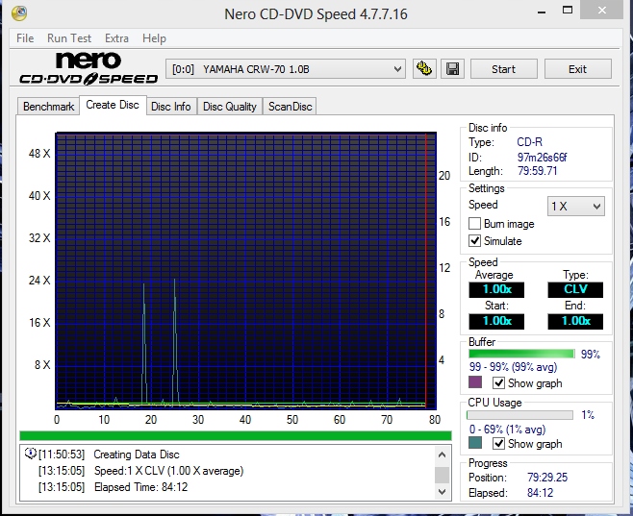Enable the Burn image checkbox
Screen dimensions: 633x516
475,224
